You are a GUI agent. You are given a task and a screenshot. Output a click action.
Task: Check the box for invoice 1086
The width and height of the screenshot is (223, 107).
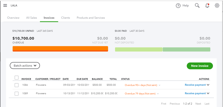pyautogui.click(x=17, y=85)
